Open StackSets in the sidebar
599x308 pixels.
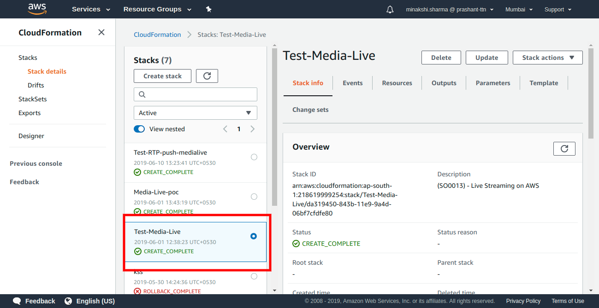33,99
